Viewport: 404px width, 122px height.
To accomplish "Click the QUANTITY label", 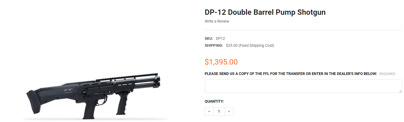I will pos(214,101).
